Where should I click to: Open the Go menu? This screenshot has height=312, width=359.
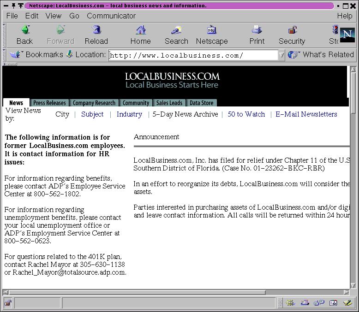click(74, 16)
